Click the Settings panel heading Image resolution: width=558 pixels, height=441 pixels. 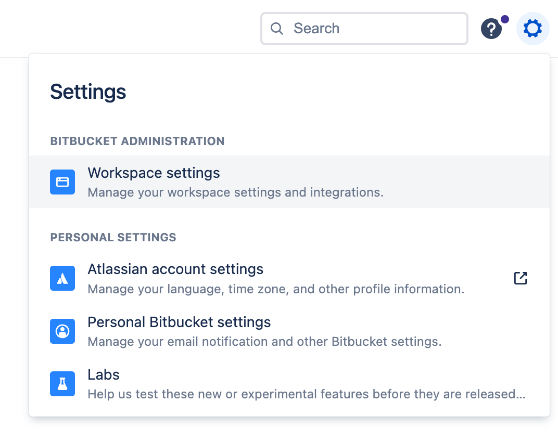coord(88,92)
